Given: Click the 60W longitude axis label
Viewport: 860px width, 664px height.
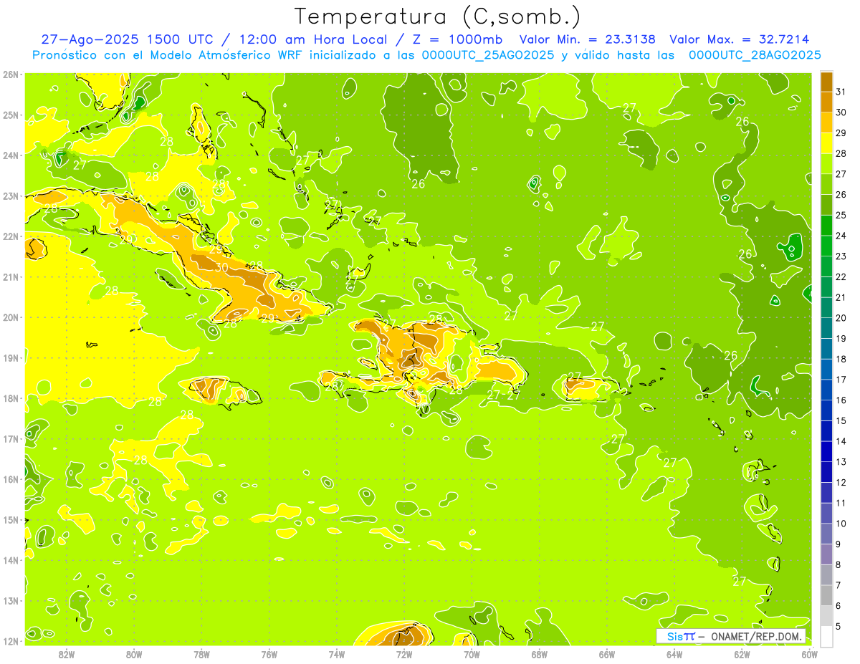Looking at the screenshot, I should click(810, 655).
